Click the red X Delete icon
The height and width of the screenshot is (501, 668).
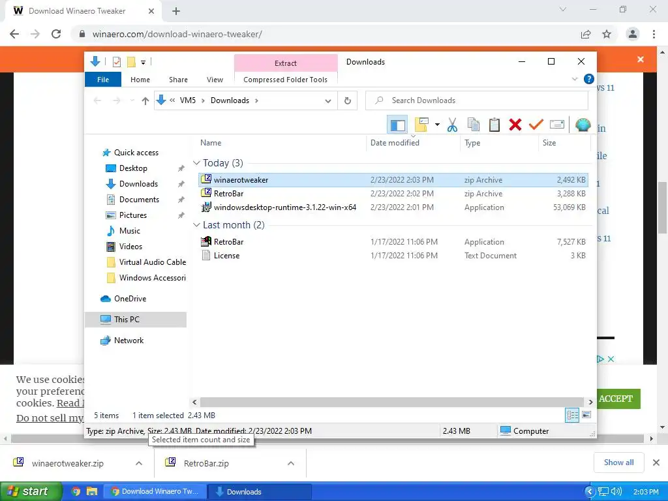(x=515, y=125)
